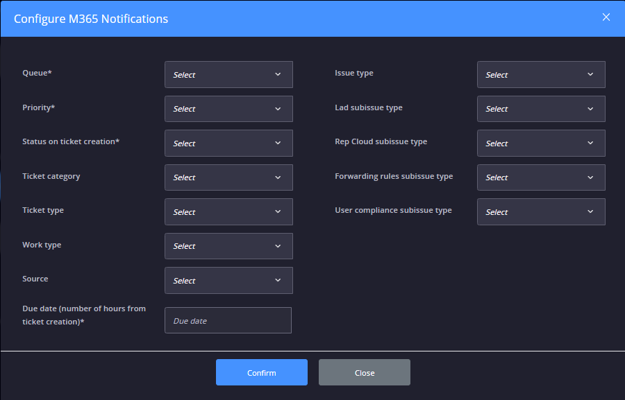Click the Queue* field label
The width and height of the screenshot is (625, 400).
click(x=37, y=73)
